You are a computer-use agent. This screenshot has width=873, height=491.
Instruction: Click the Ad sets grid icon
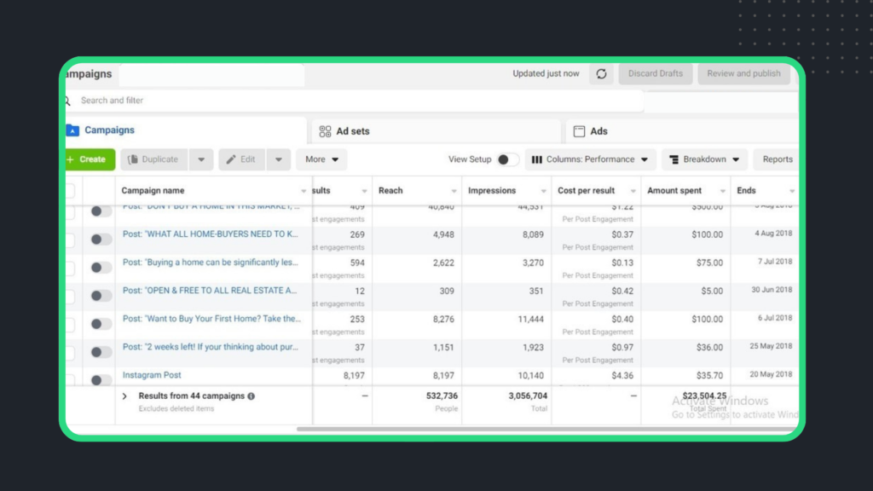(x=325, y=131)
